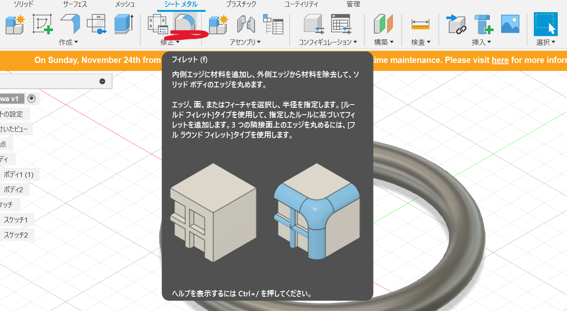Select the Create Sketch tool icon
The height and width of the screenshot is (311, 567).
[42, 24]
